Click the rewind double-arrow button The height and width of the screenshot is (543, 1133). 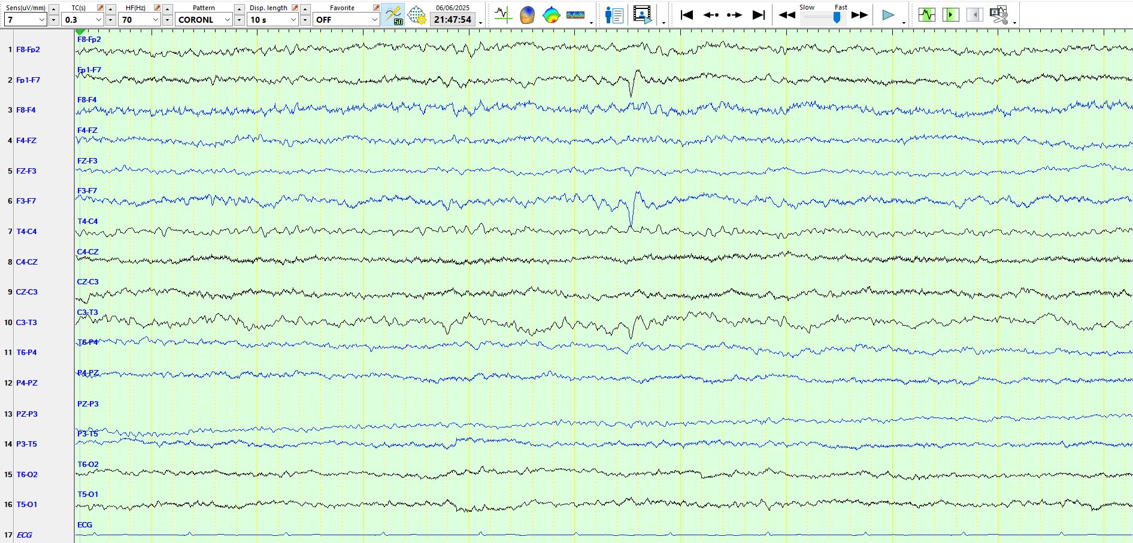tap(787, 15)
